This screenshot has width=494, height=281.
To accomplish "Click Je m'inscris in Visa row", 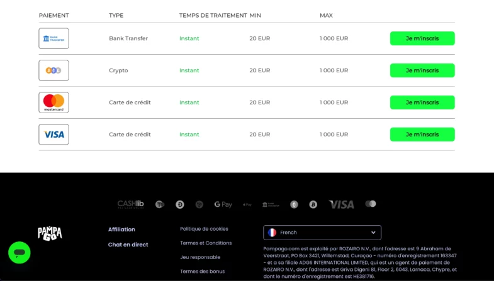I will (x=422, y=135).
